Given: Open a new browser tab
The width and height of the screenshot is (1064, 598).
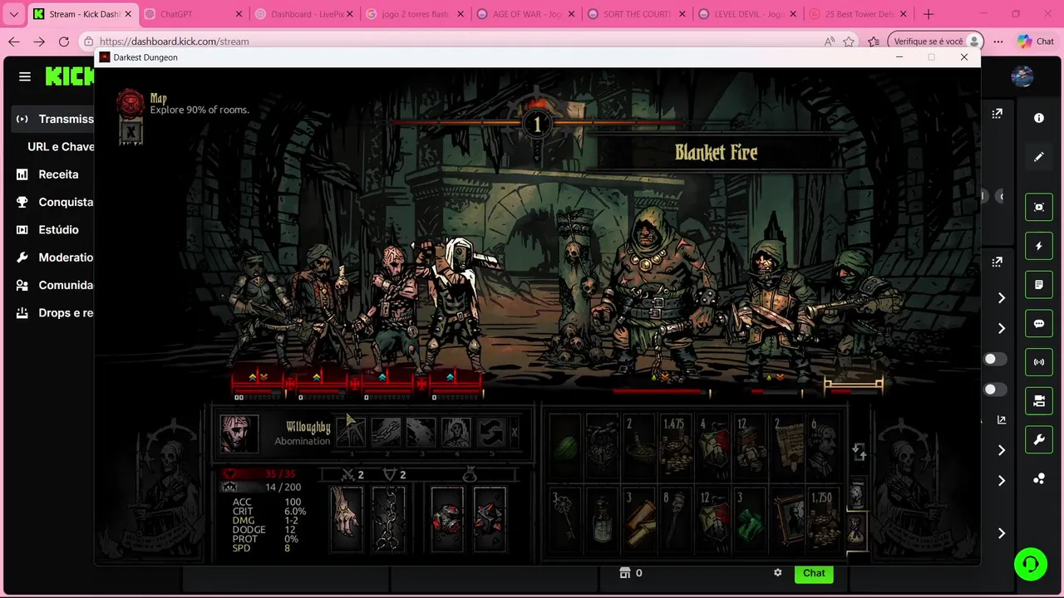Looking at the screenshot, I should coord(929,14).
